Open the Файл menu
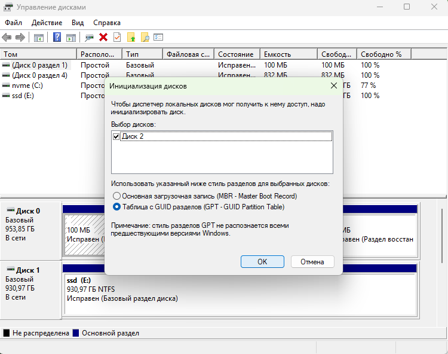Image resolution: width=448 pixels, height=354 pixels. 13,22
